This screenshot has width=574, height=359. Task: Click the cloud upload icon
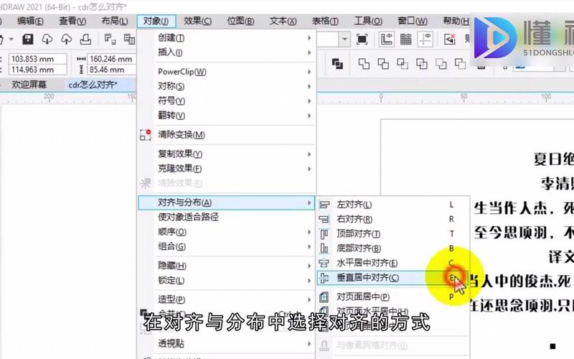click(66, 39)
